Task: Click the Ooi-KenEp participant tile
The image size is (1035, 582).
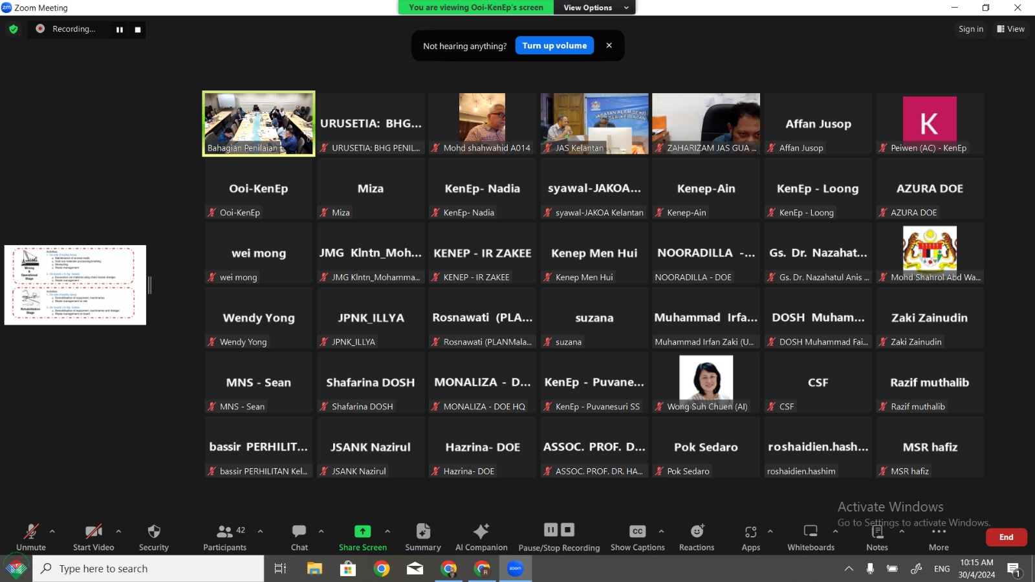Action: click(x=259, y=188)
